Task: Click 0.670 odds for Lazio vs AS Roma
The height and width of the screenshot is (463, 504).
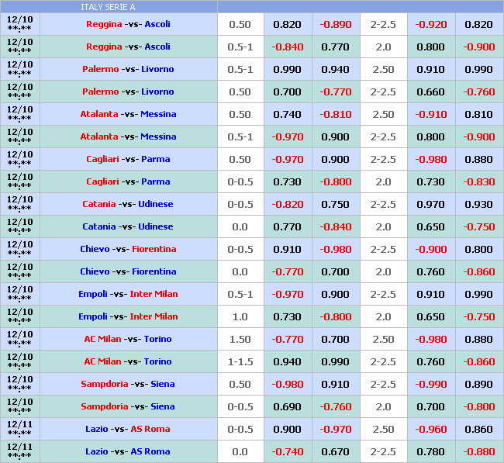Action: tap(336, 451)
